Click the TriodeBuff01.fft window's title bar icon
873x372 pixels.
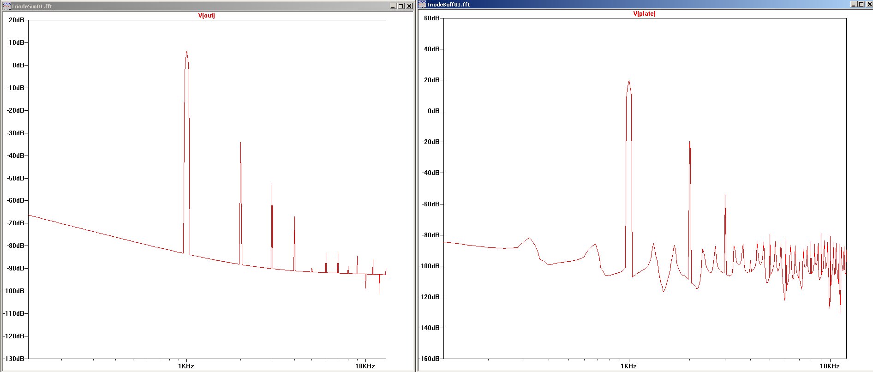pos(422,4)
